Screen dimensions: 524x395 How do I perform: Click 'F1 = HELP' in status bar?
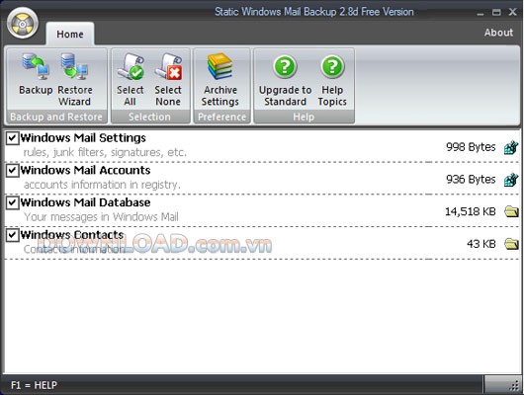[x=34, y=385]
